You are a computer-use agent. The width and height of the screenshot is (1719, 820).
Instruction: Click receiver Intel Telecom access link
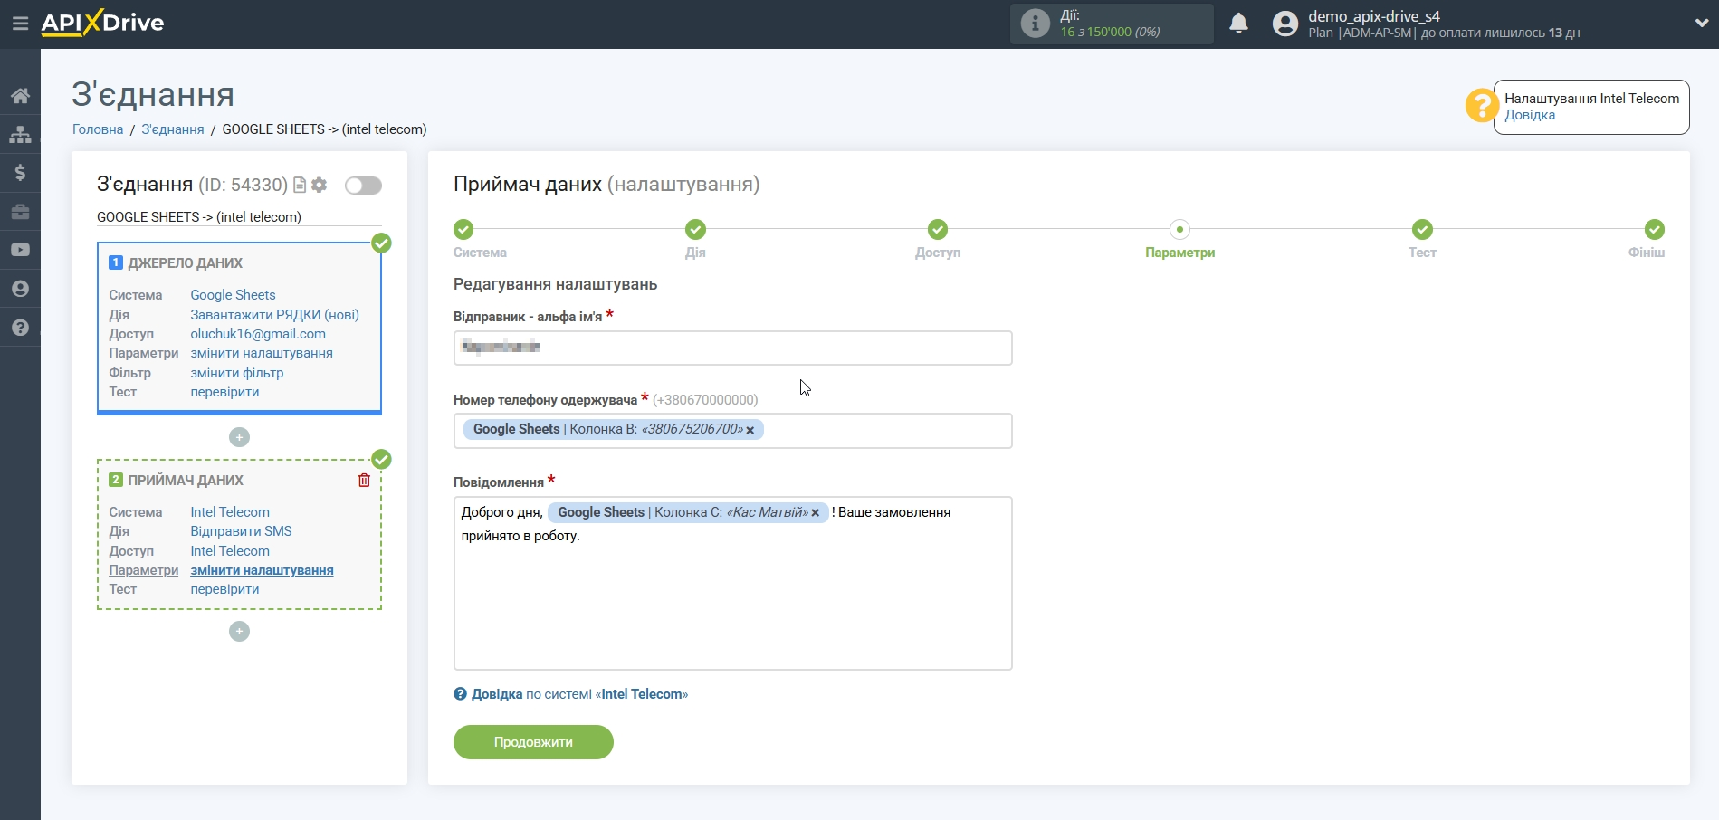pyautogui.click(x=230, y=551)
